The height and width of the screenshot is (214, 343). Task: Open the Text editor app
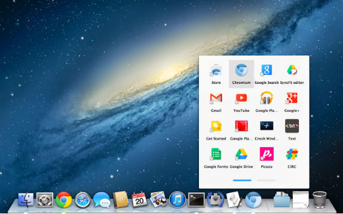point(292,126)
